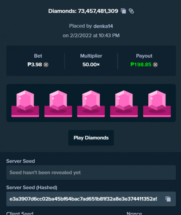This screenshot has height=215, width=181.
Task: Click the ₱3.98 bet amount
Action: [x=35, y=64]
